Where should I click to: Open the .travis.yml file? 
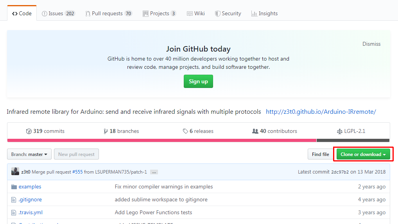pos(30,213)
